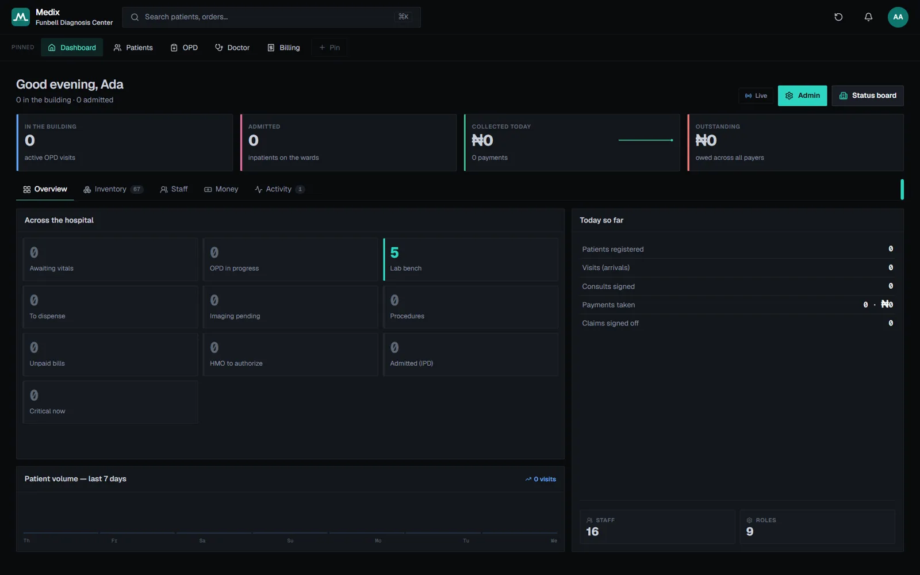Focus the Search patients, orders field
The height and width of the screenshot is (575, 920).
coord(271,17)
